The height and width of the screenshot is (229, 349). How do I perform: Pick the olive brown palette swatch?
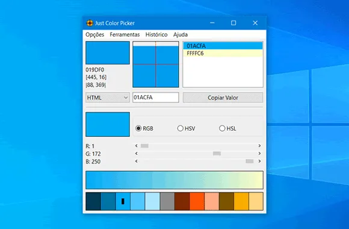pos(226,201)
